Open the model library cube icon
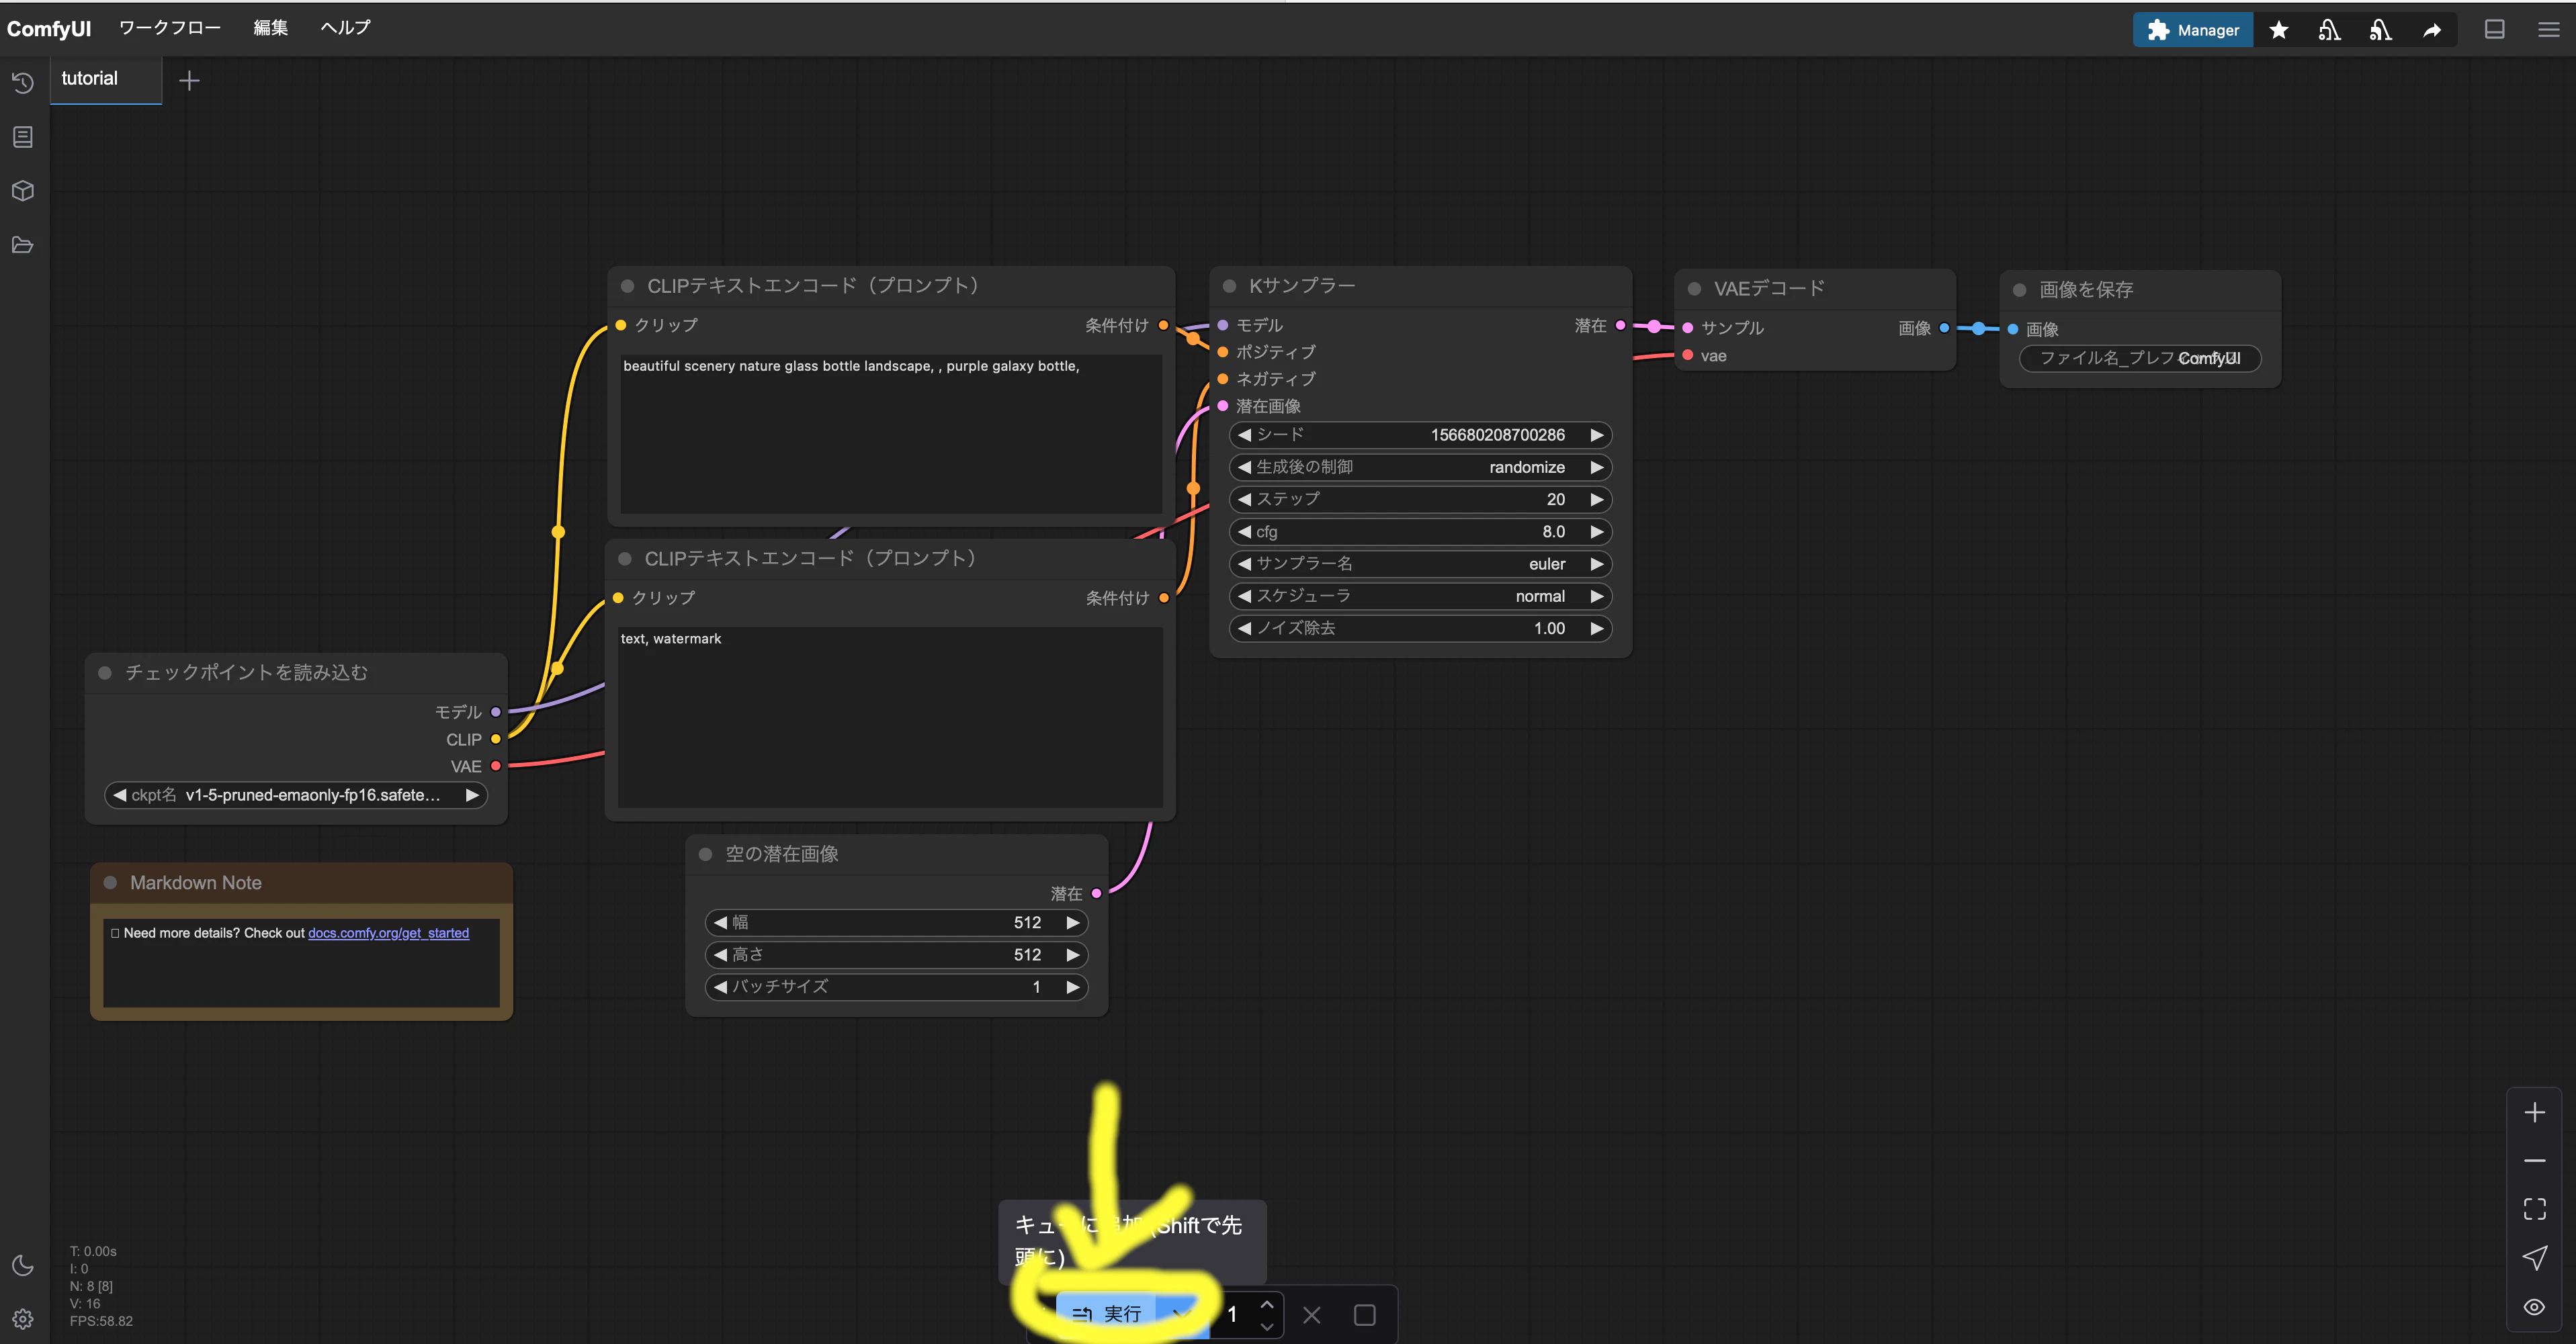 click(23, 191)
